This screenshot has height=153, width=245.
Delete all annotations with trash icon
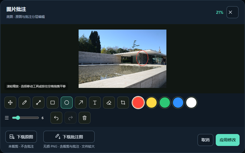(x=85, y=118)
